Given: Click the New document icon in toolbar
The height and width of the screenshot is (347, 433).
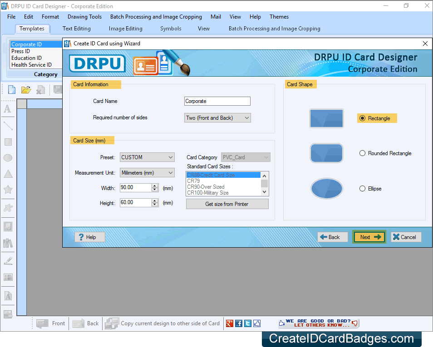Looking at the screenshot, I should pos(12,90).
